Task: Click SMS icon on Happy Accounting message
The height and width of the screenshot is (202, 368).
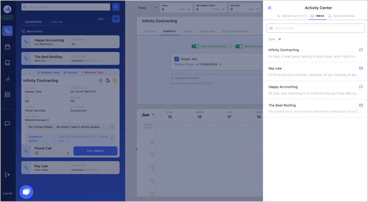Action: point(361,86)
